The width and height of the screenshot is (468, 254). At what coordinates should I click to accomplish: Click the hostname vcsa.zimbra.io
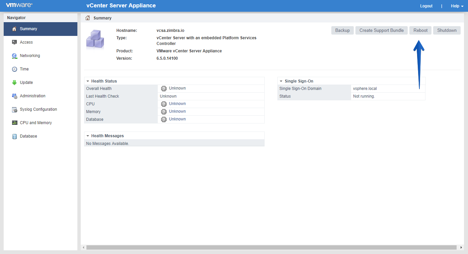coord(171,31)
